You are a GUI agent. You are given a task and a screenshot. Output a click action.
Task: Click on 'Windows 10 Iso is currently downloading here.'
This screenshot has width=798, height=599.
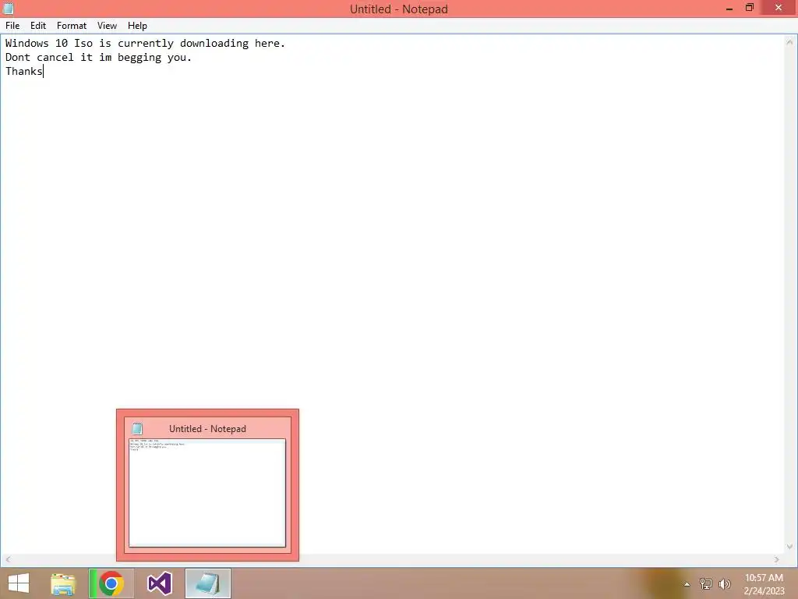(x=146, y=44)
